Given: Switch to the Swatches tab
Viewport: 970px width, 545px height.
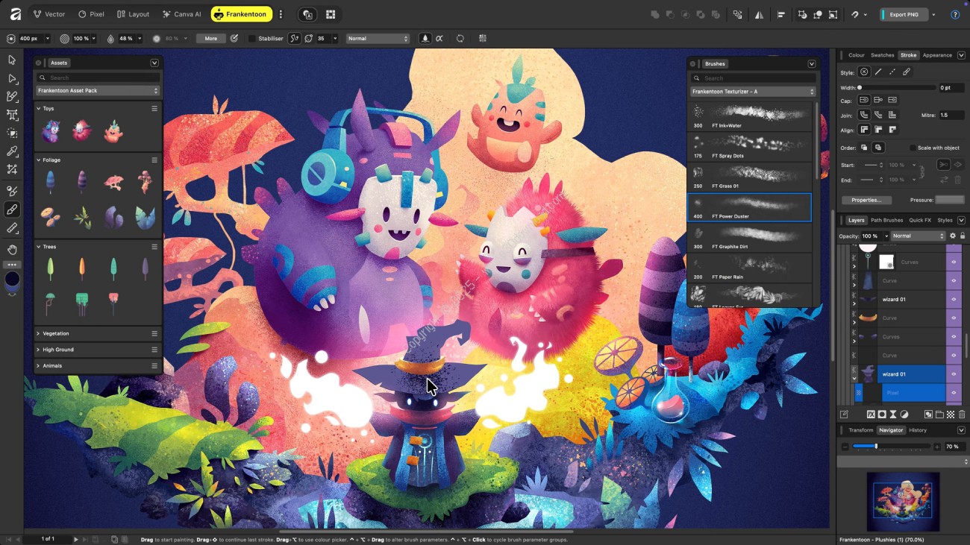Looking at the screenshot, I should point(882,55).
